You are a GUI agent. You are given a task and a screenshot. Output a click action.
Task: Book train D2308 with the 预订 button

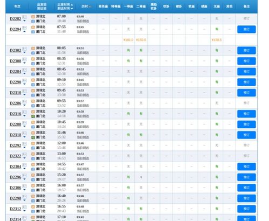pos(246,61)
